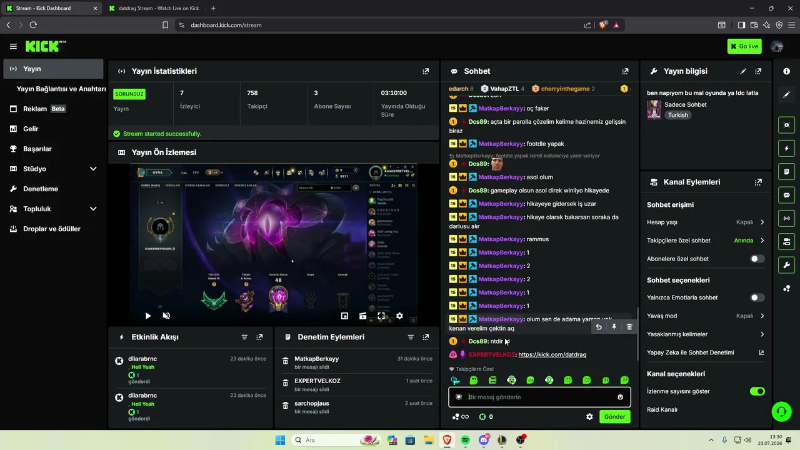Send the chat message with Gönder
This screenshot has height=450, width=800.
(x=614, y=417)
